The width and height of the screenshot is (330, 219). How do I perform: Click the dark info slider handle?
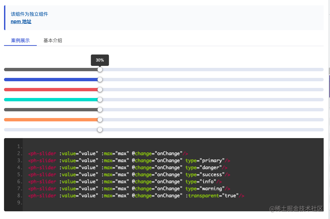click(x=100, y=110)
